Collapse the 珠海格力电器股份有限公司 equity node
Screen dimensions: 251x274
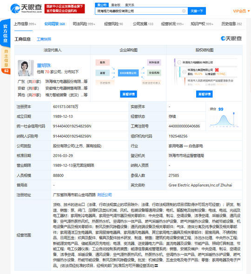coord(179,63)
